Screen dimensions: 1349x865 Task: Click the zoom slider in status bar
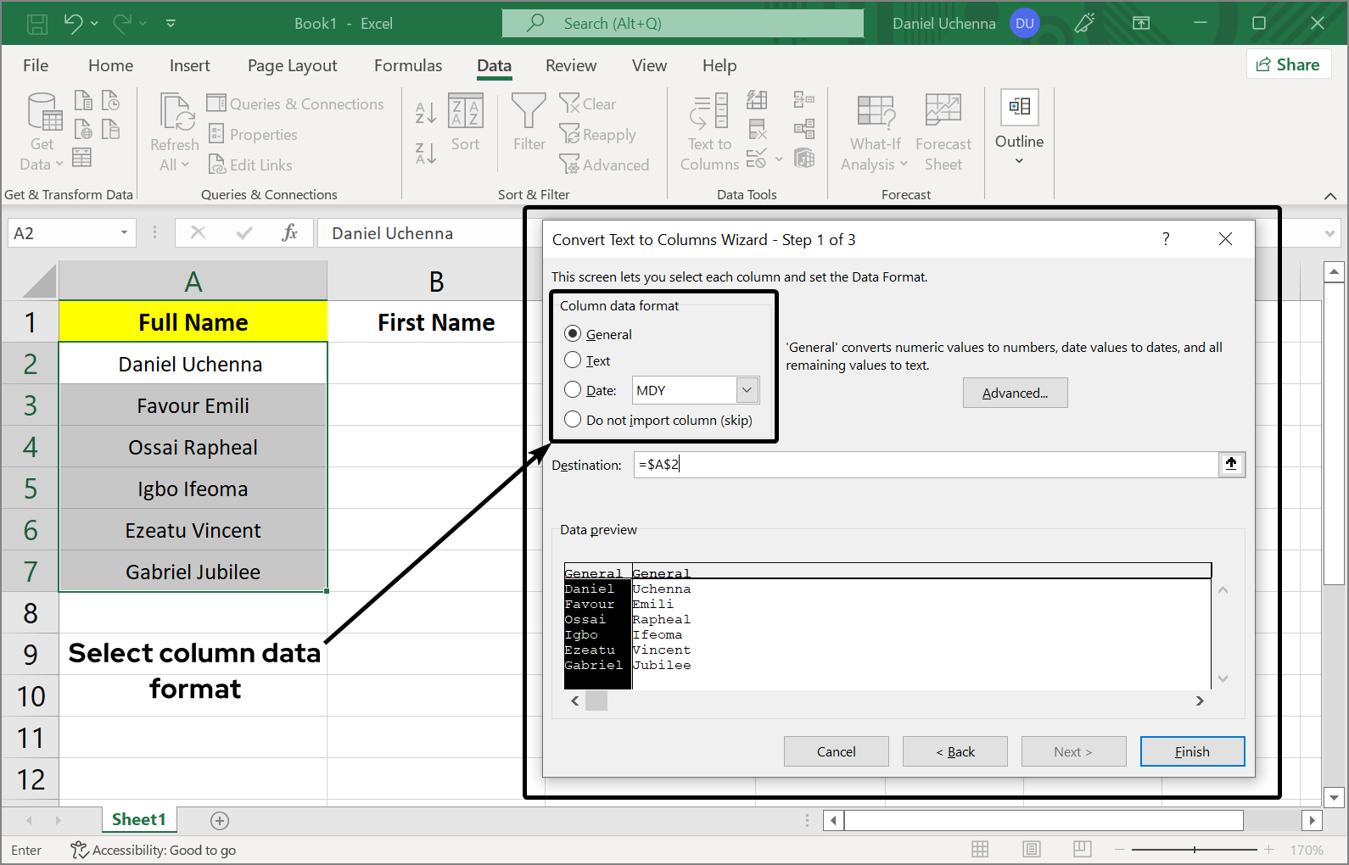pyautogui.click(x=1194, y=850)
